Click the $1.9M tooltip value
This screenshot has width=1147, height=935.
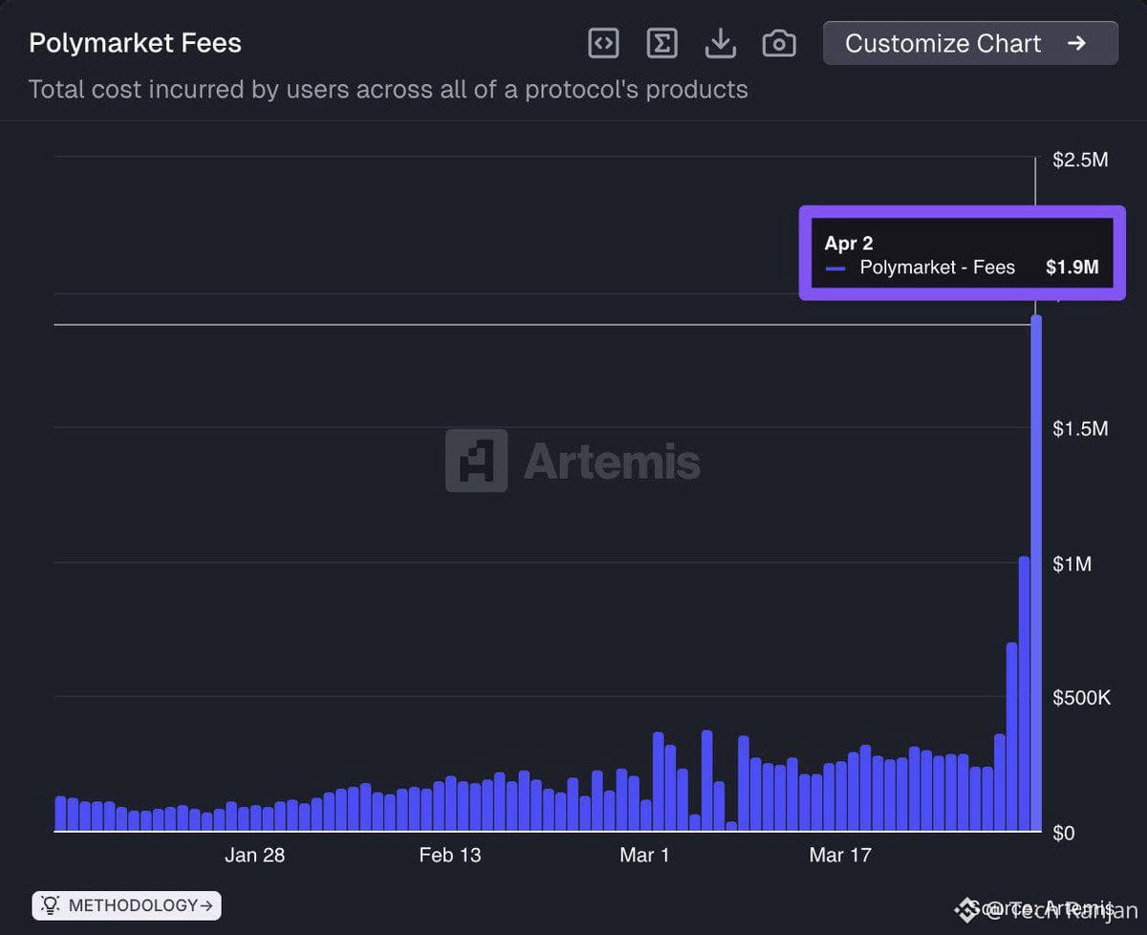tap(1071, 268)
